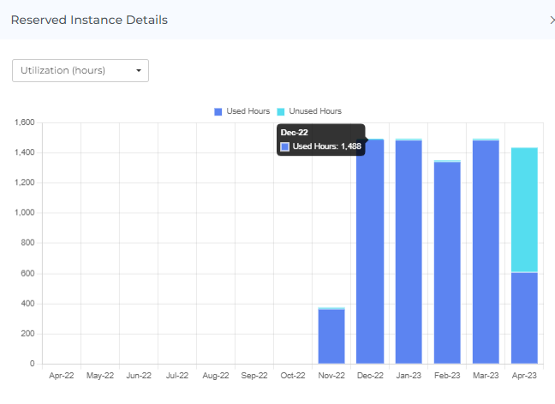This screenshot has width=555, height=404.
Task: Click the Apr-22 x-axis label
Action: tap(61, 375)
